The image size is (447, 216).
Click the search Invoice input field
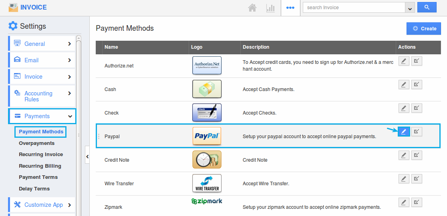click(x=354, y=8)
